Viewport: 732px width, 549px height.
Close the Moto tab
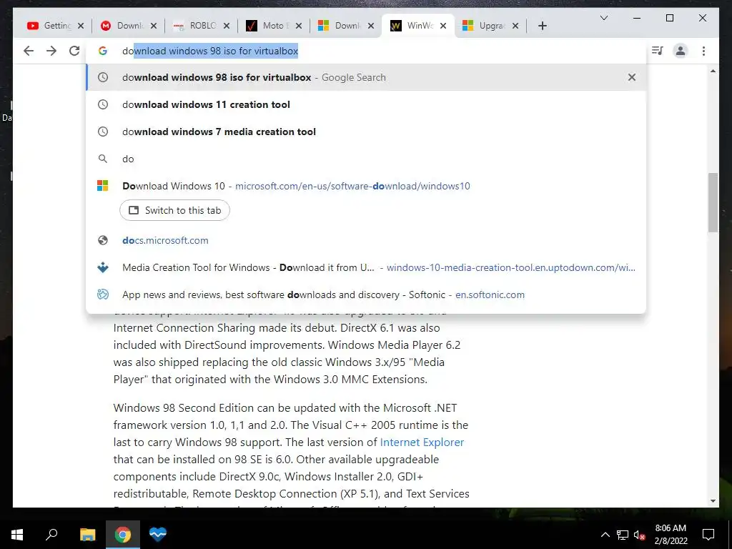click(x=299, y=26)
